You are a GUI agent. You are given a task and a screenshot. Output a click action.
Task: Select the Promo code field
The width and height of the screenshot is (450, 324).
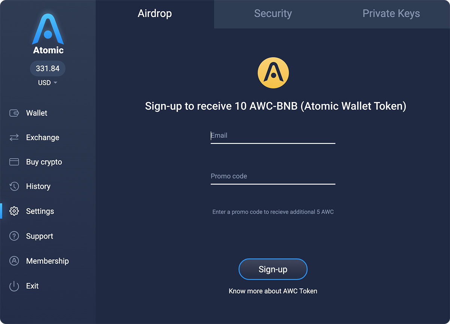click(x=273, y=176)
